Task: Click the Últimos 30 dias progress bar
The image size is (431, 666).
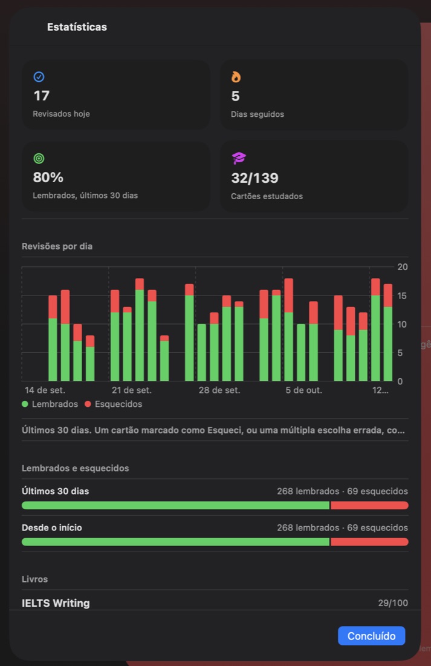Action: click(x=215, y=506)
